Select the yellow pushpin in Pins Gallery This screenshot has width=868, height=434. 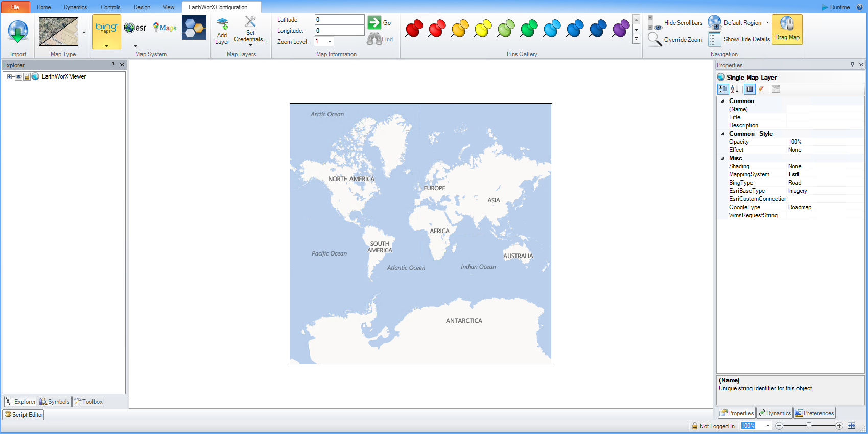pyautogui.click(x=482, y=29)
